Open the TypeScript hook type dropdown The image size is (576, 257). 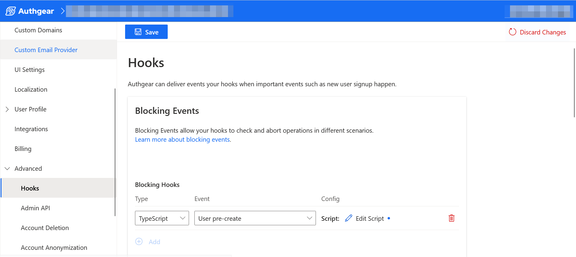162,218
